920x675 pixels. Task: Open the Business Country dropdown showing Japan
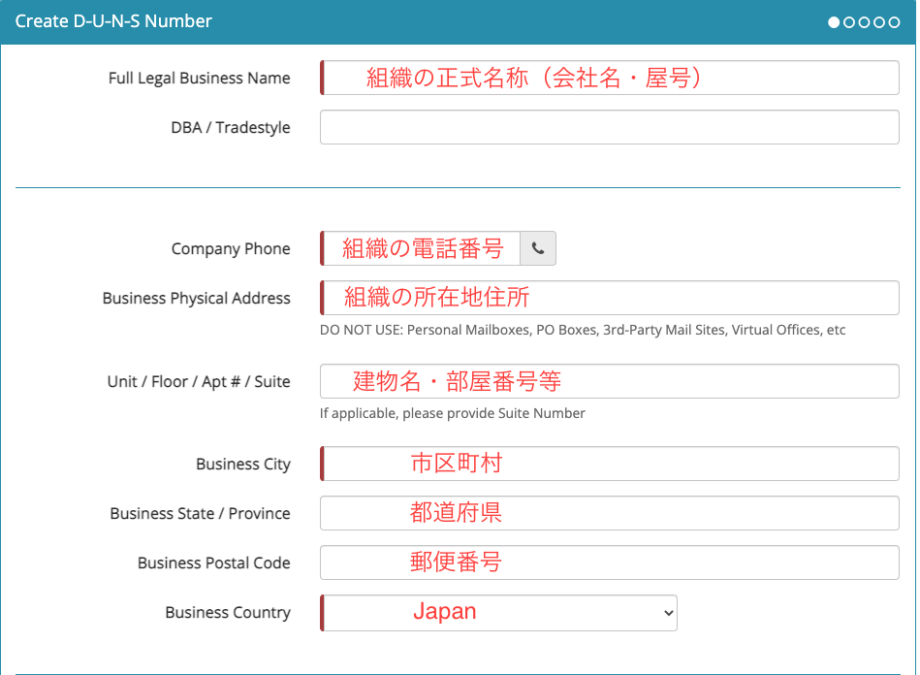click(499, 613)
